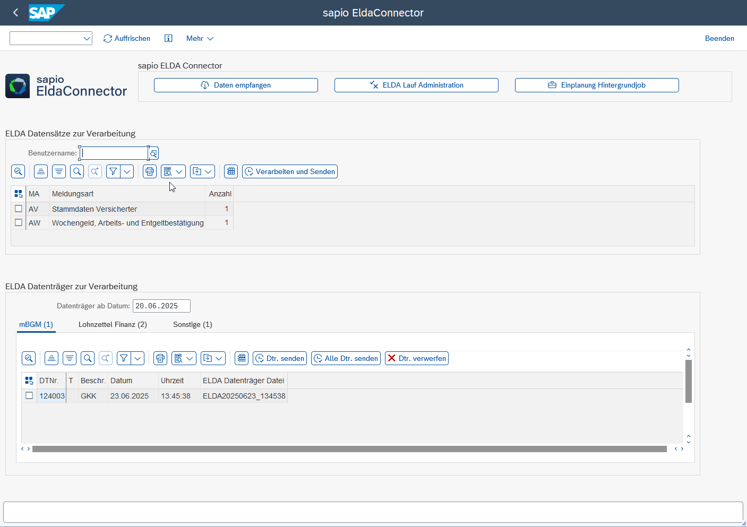Click sort descending icon in Datenträger toolbar
The width and height of the screenshot is (747, 527).
70,358
